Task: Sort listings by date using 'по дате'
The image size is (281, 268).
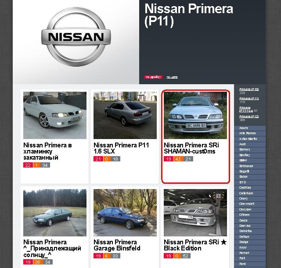Action: [x=172, y=77]
